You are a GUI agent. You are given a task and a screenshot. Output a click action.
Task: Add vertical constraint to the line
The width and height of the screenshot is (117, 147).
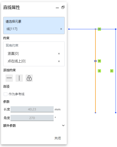pyautogui.click(x=19, y=78)
